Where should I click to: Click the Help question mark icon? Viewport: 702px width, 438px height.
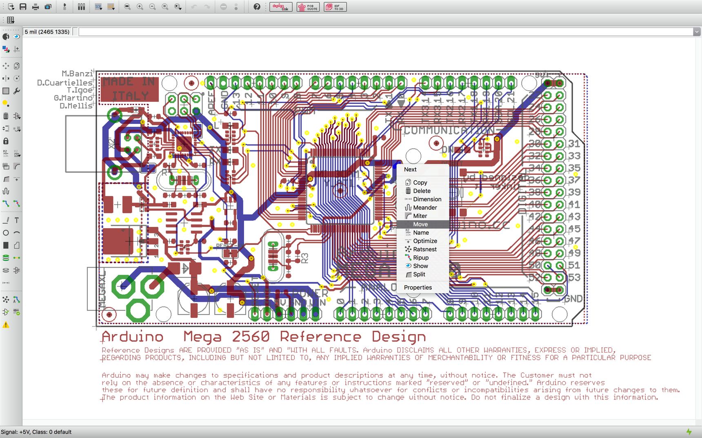[257, 7]
